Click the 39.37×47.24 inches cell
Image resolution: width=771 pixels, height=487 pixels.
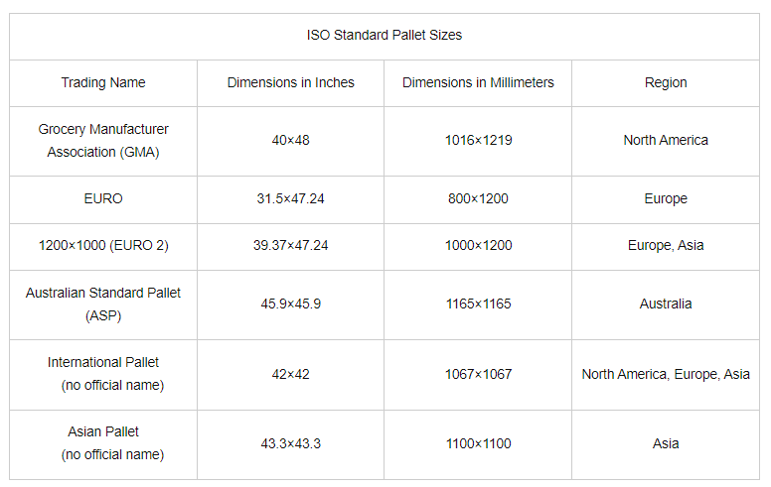(290, 245)
